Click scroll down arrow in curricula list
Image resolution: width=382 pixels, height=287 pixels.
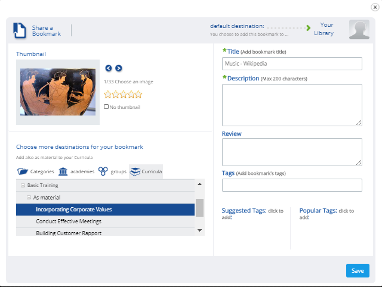pyautogui.click(x=199, y=230)
